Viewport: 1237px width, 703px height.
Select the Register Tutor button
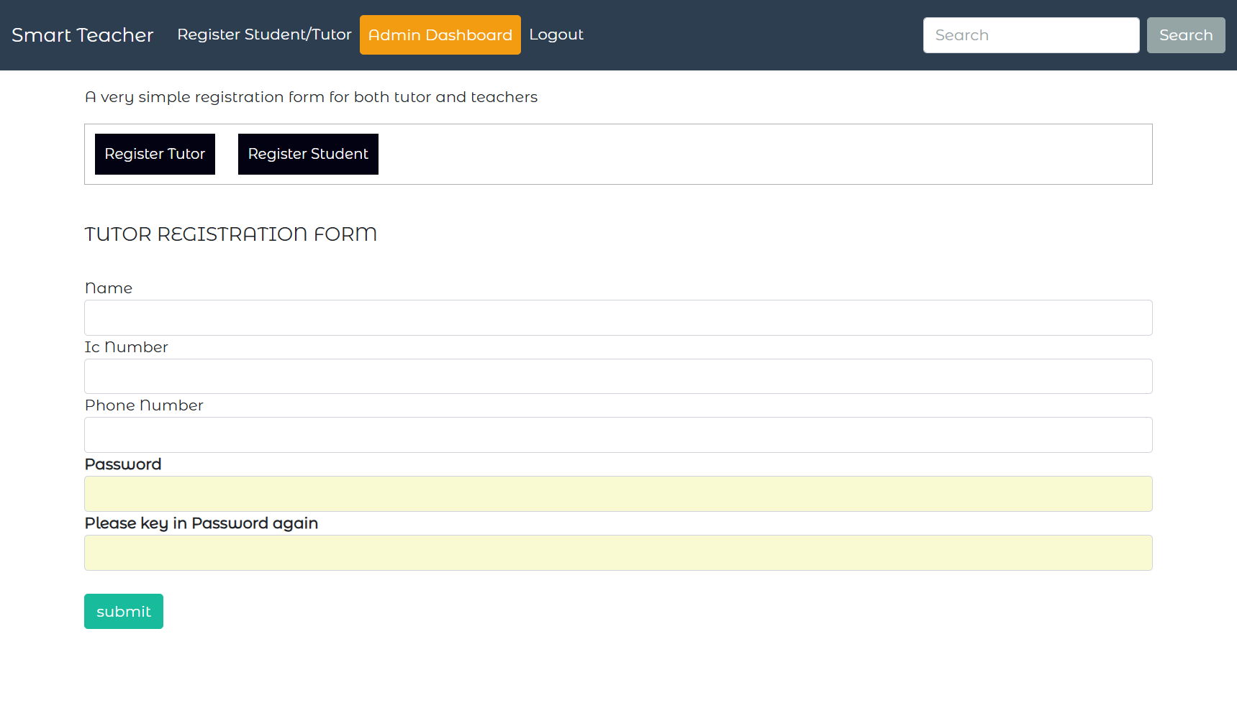point(155,154)
